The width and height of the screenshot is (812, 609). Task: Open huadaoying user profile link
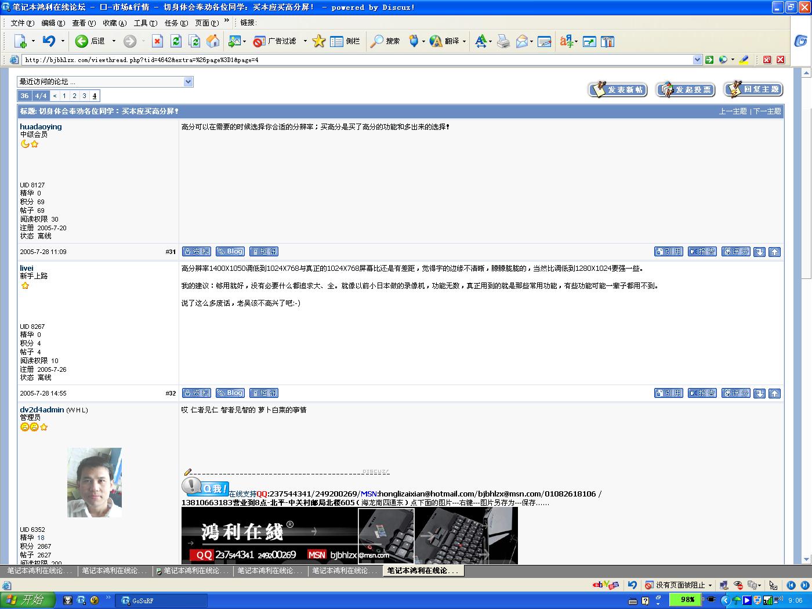41,126
